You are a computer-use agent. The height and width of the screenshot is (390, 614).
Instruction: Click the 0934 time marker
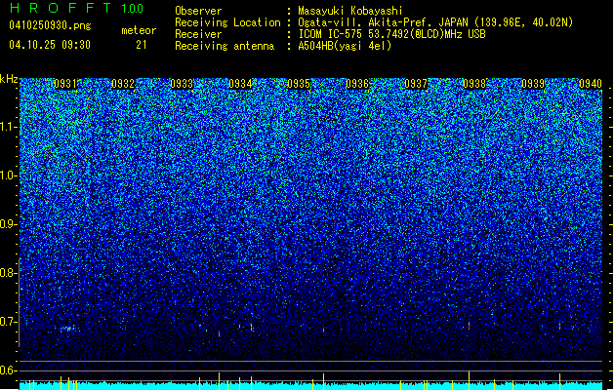coord(240,84)
